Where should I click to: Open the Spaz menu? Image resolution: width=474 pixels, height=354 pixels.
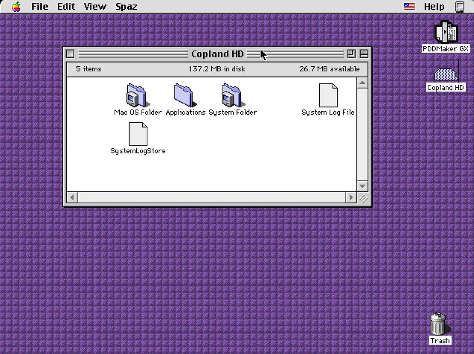pos(126,6)
